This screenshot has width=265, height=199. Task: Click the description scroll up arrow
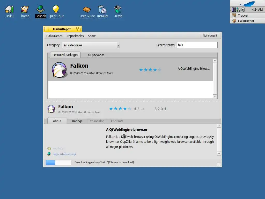(219, 126)
